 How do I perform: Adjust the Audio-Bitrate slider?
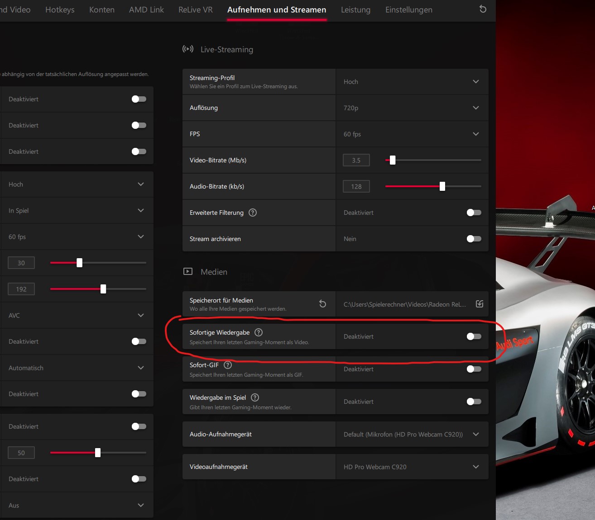[442, 186]
